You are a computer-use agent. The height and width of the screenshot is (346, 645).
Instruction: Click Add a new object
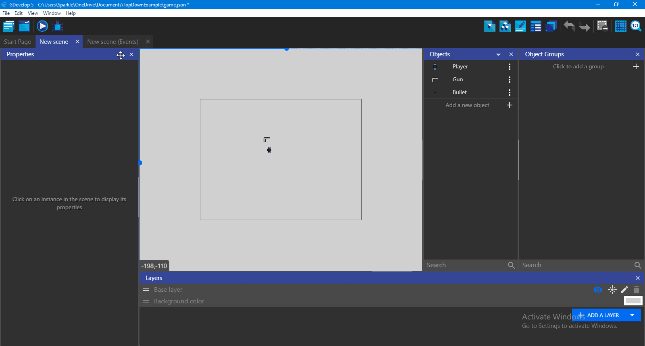tap(467, 105)
